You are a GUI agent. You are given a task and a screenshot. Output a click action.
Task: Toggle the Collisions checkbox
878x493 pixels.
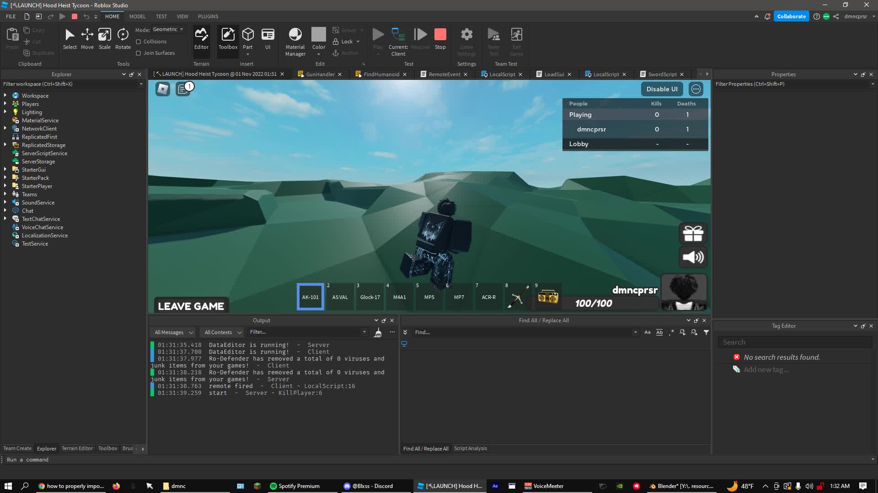pyautogui.click(x=138, y=42)
